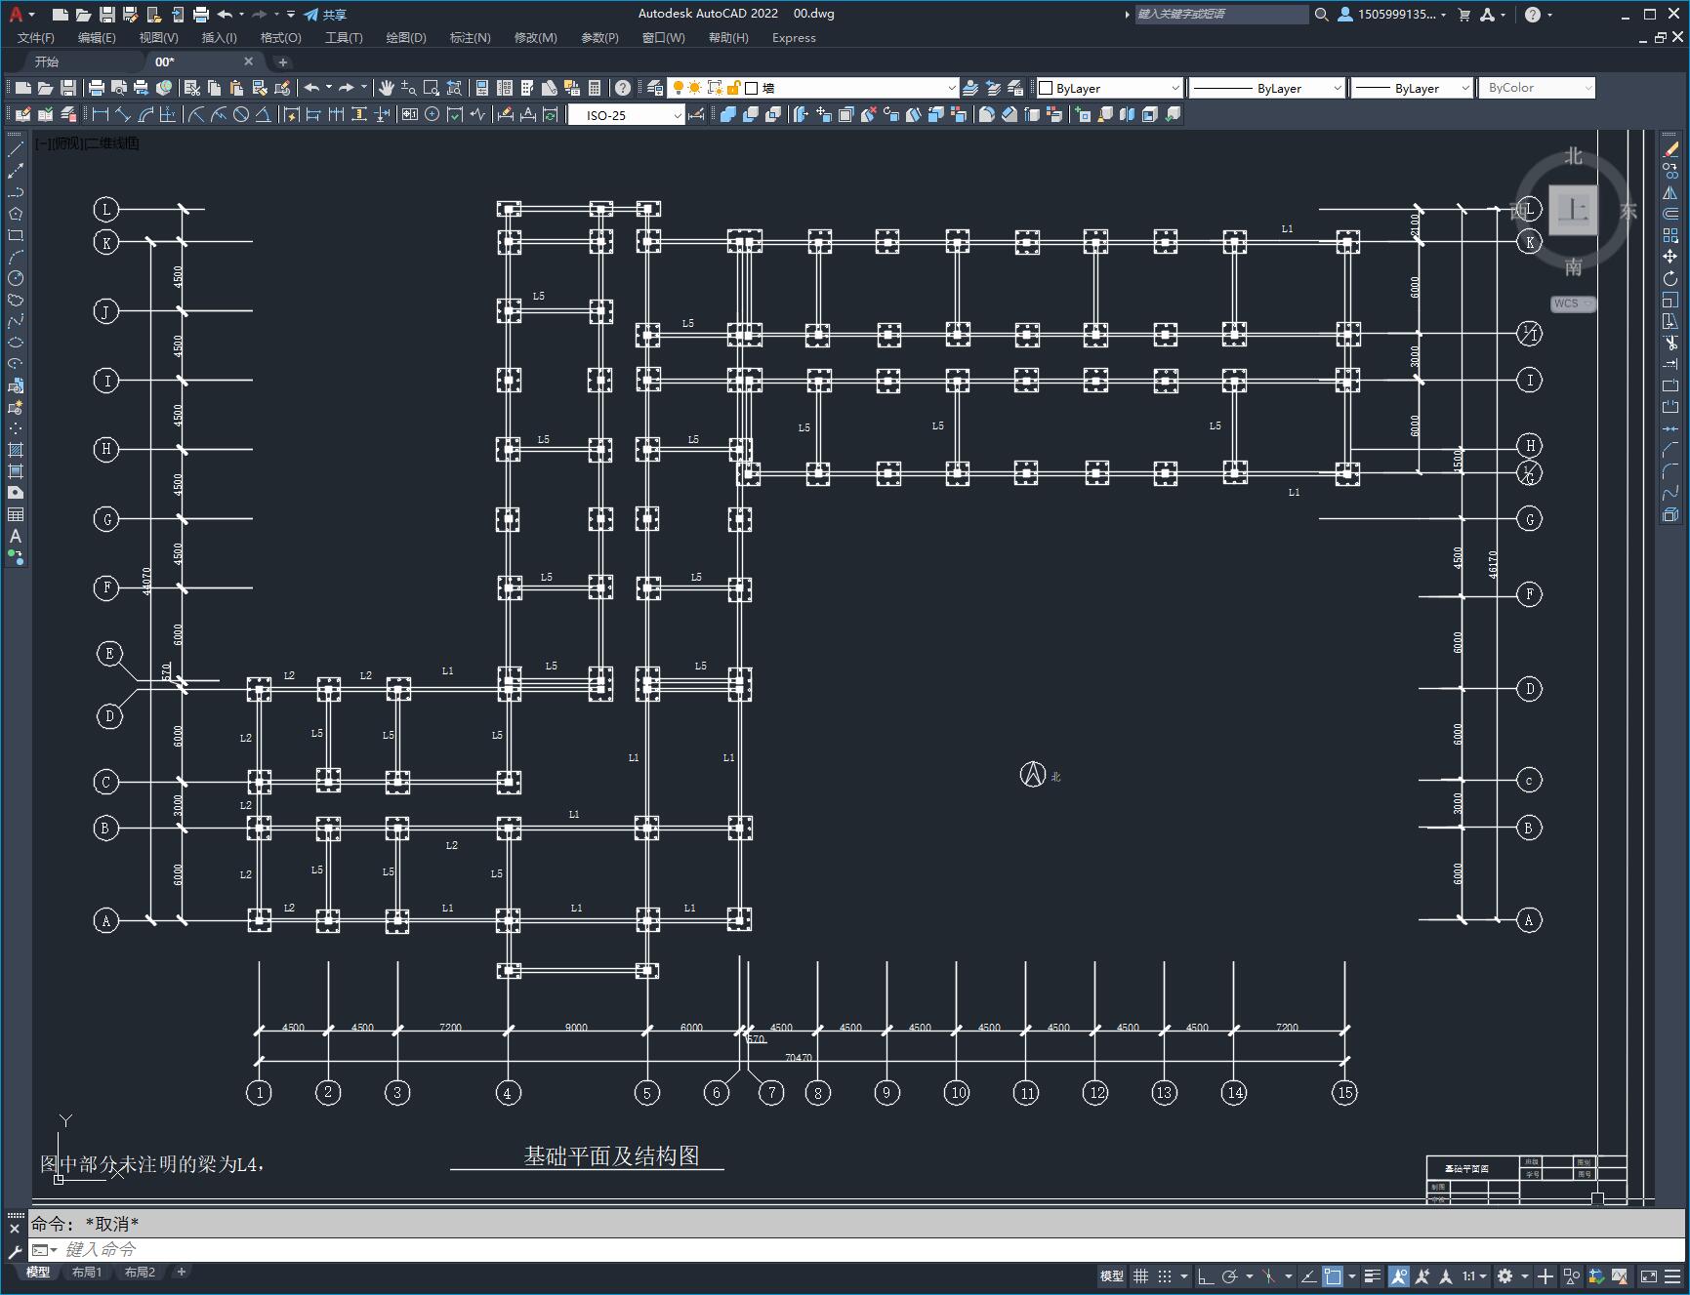This screenshot has width=1690, height=1295.
Task: Toggle lineweight display in status bar
Action: click(x=1372, y=1275)
